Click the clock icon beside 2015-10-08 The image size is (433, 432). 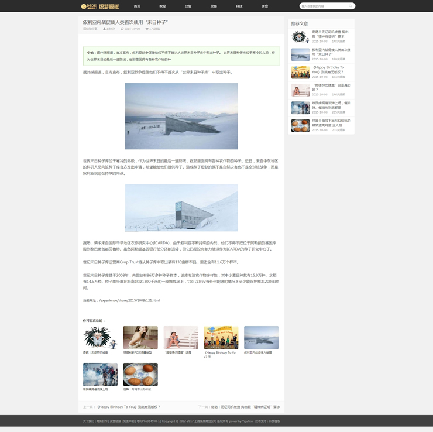point(122,29)
